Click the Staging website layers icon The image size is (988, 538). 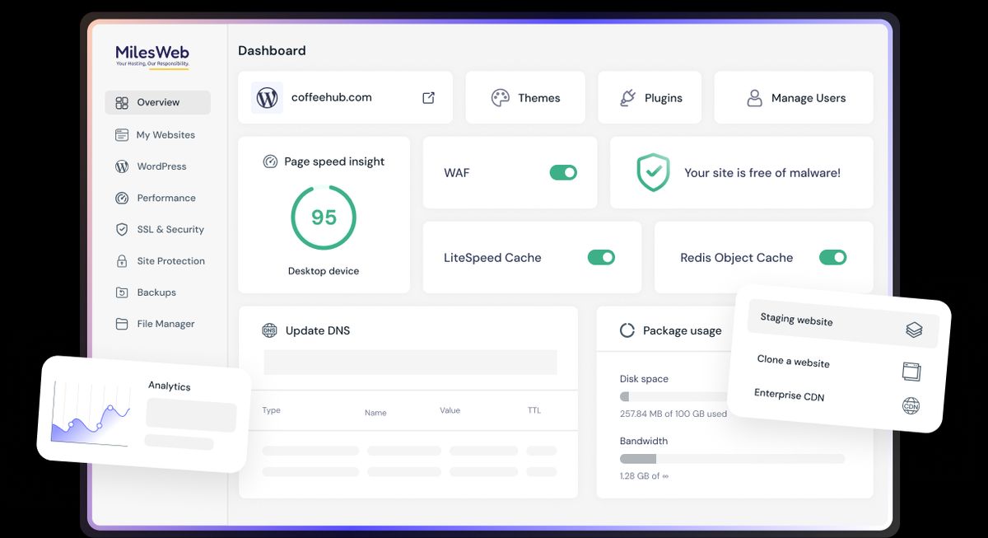914,330
